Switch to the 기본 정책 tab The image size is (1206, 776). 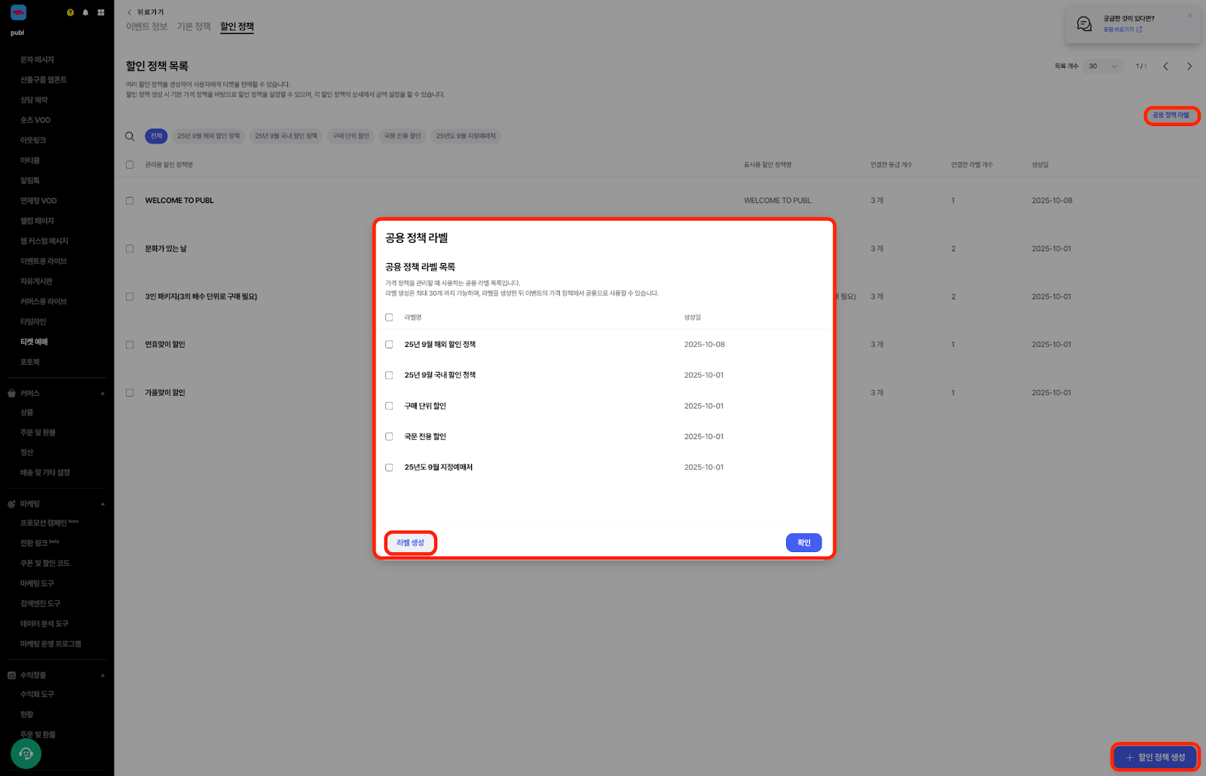coord(194,27)
